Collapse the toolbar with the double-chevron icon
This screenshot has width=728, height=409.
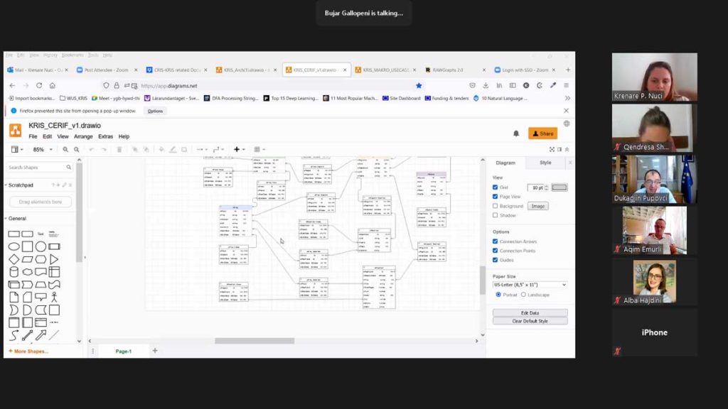[567, 149]
